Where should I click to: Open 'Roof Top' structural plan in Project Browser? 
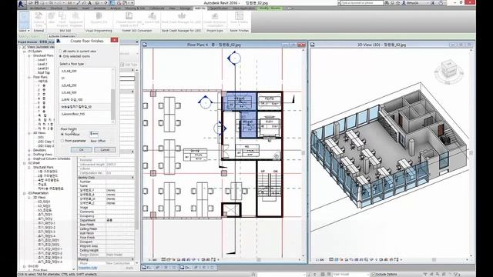tap(44, 72)
